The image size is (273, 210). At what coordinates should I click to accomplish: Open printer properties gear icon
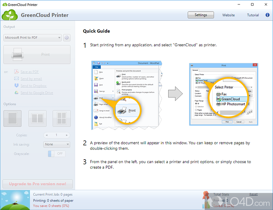67,38
